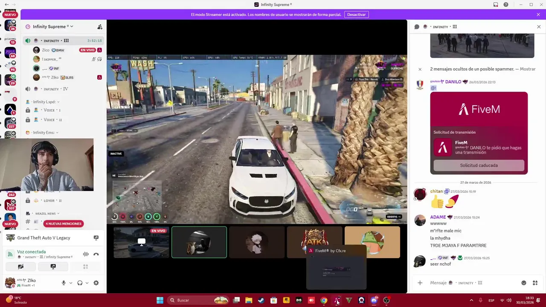Image resolution: width=546 pixels, height=307 pixels.
Task: Select the white-haired avatar participant tile
Action: pyautogui.click(x=257, y=242)
